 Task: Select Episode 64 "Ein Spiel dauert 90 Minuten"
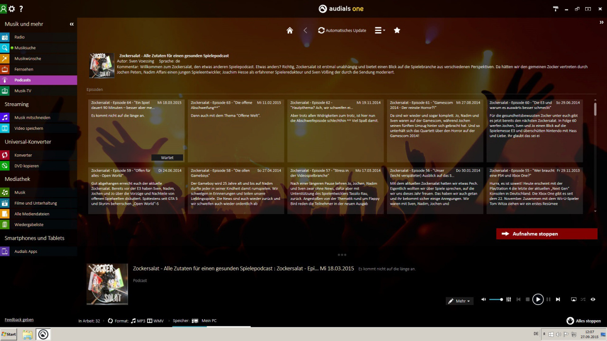coord(137,131)
